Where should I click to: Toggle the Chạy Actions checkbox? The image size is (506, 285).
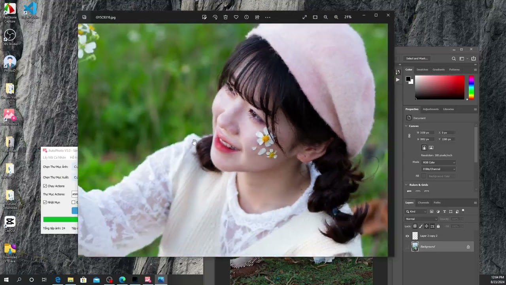tap(45, 186)
